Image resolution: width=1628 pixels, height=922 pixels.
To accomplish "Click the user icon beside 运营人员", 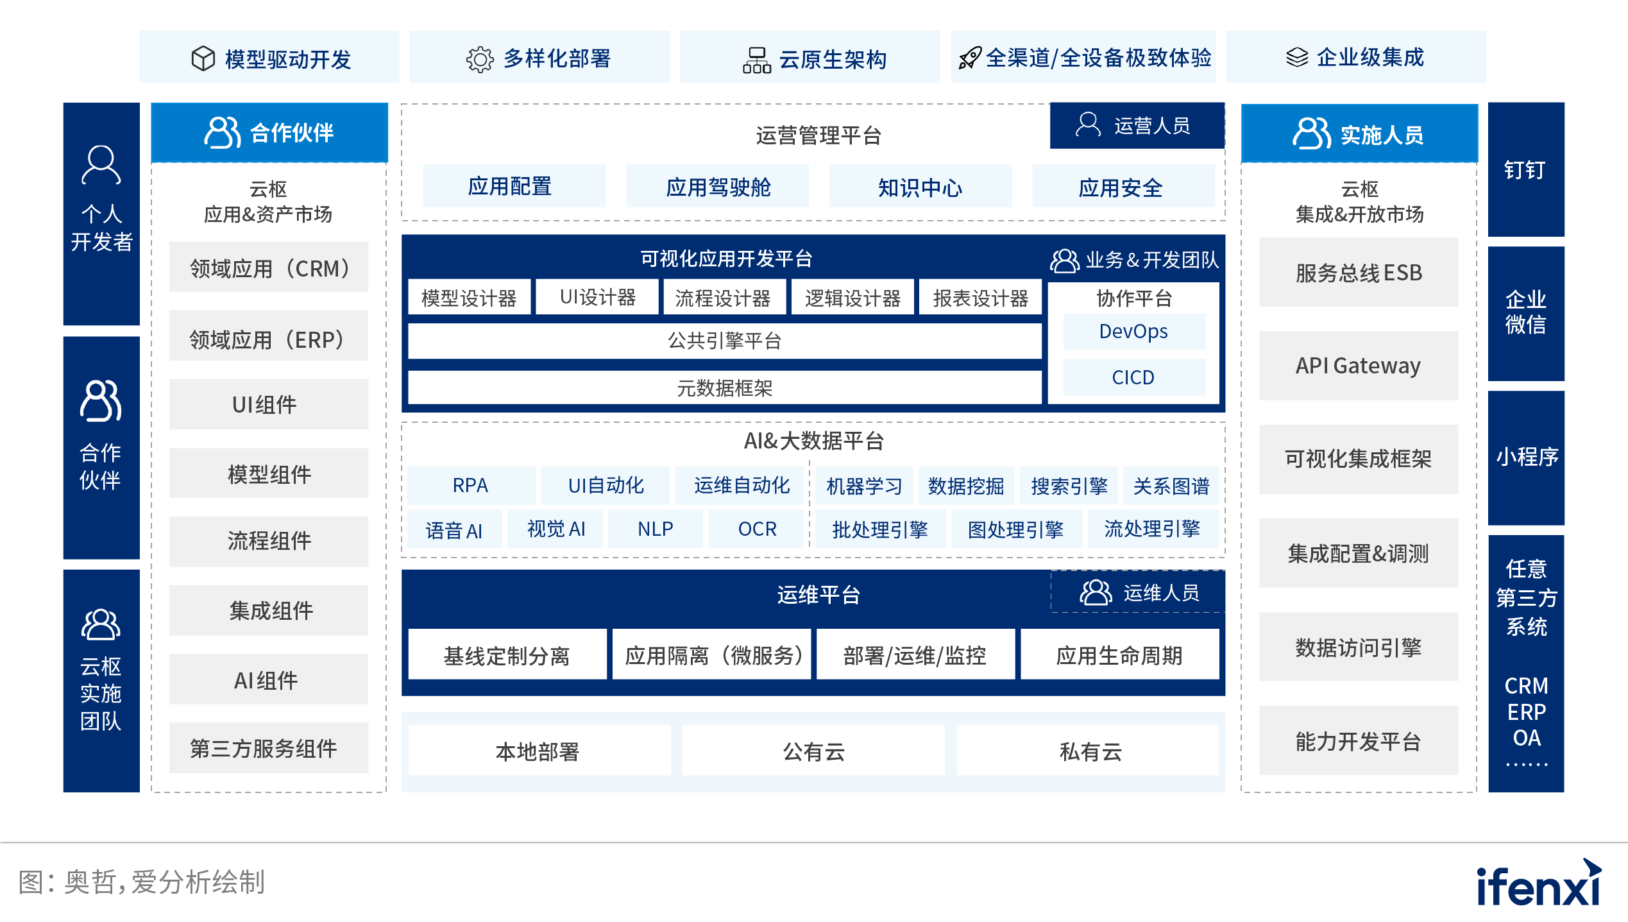I will (1088, 124).
